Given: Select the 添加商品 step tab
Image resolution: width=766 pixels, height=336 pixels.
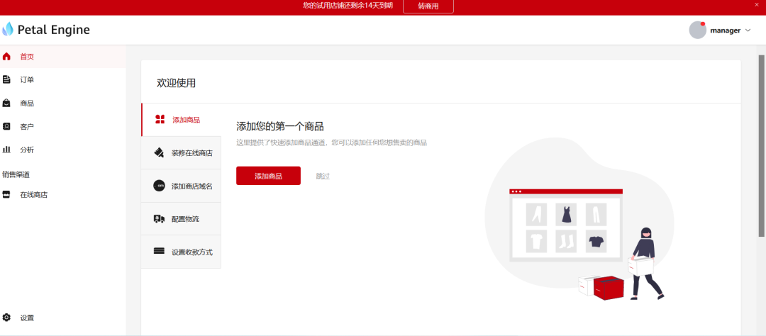Looking at the screenshot, I should point(182,120).
